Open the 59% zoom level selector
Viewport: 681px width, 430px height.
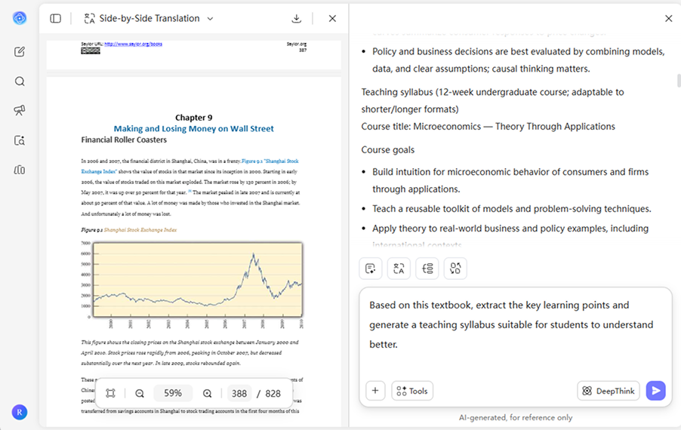pos(173,393)
